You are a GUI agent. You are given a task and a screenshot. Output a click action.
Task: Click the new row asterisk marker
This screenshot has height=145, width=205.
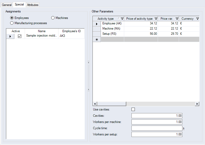point(97,39)
